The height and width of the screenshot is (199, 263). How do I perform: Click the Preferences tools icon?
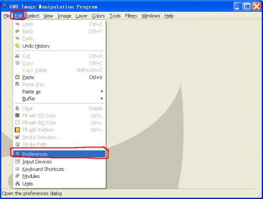[x=17, y=154]
